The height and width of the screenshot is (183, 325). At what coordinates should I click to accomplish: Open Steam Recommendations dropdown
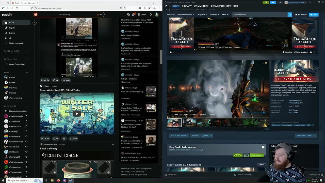pyautogui.click(x=186, y=14)
